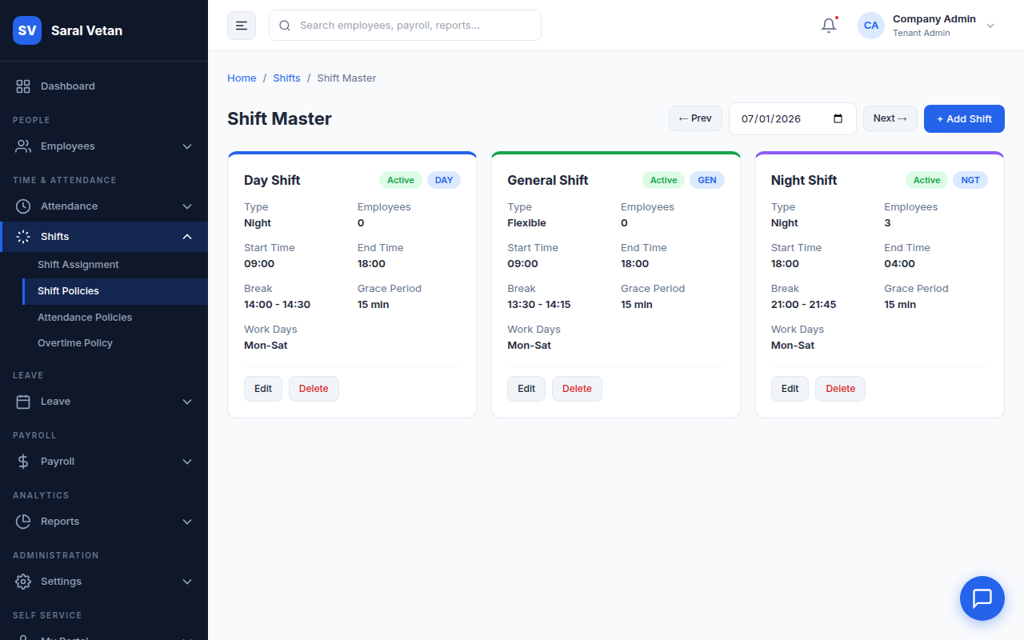Go to the Home breadcrumb

(x=242, y=78)
